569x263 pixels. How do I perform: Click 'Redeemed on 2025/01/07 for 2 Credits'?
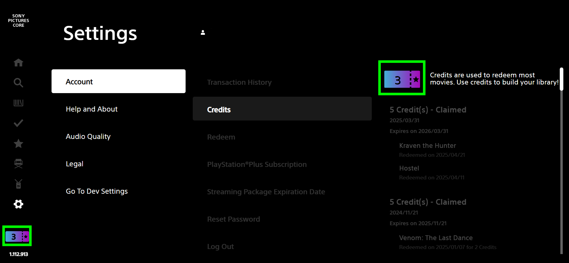(x=448, y=247)
